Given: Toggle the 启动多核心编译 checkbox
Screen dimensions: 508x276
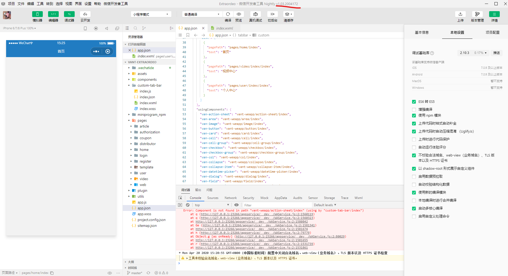Looking at the screenshot, I should [414, 209].
